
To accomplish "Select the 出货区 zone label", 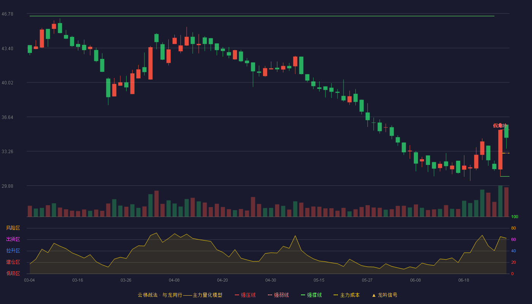I will (13, 239).
